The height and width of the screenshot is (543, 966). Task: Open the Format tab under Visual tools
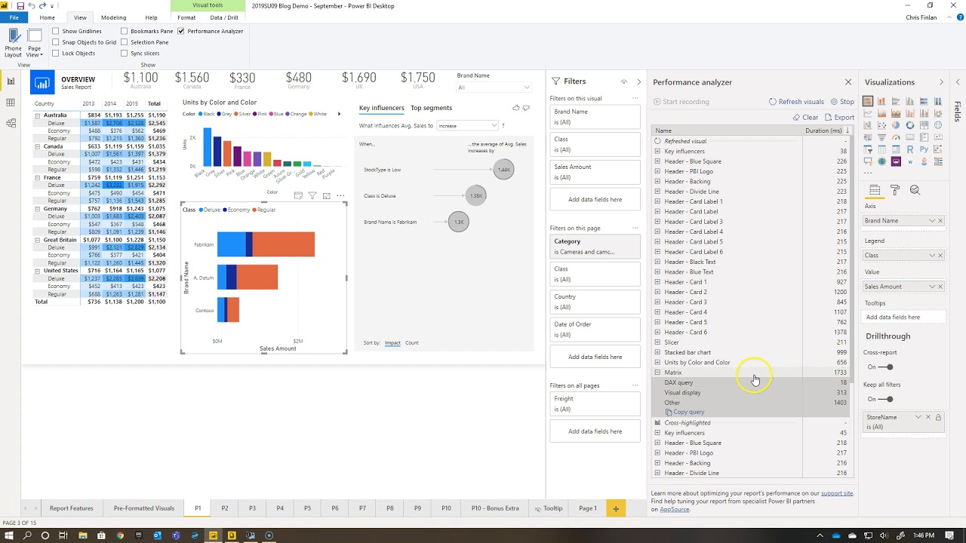186,17
